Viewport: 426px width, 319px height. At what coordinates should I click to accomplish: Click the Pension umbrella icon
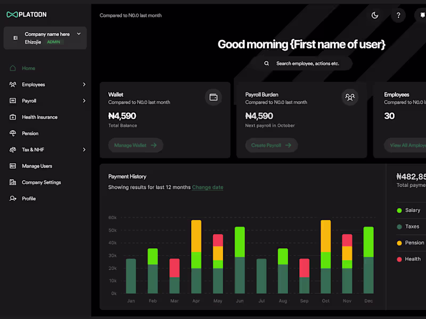(13, 133)
